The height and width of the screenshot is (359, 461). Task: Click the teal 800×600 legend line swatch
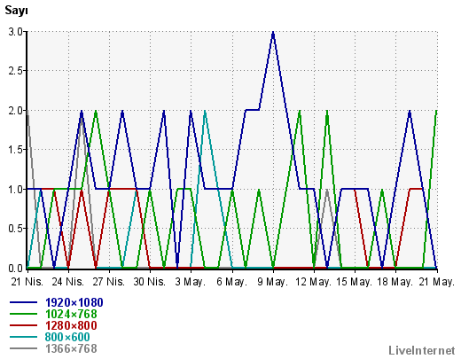[24, 337]
